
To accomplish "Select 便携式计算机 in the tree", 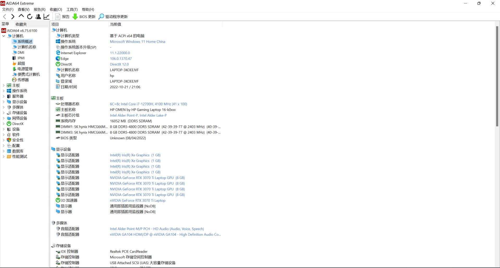I will pyautogui.click(x=29, y=74).
